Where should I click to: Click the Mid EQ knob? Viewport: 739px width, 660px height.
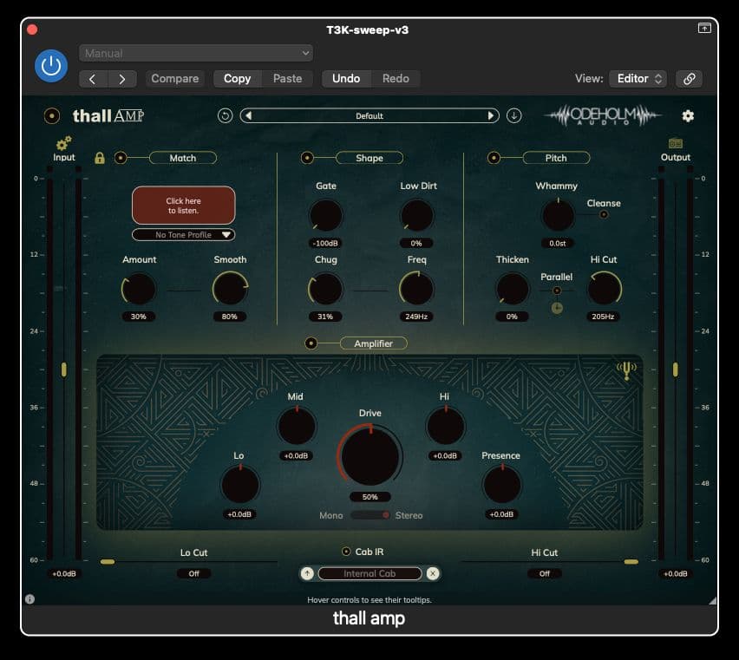(297, 426)
